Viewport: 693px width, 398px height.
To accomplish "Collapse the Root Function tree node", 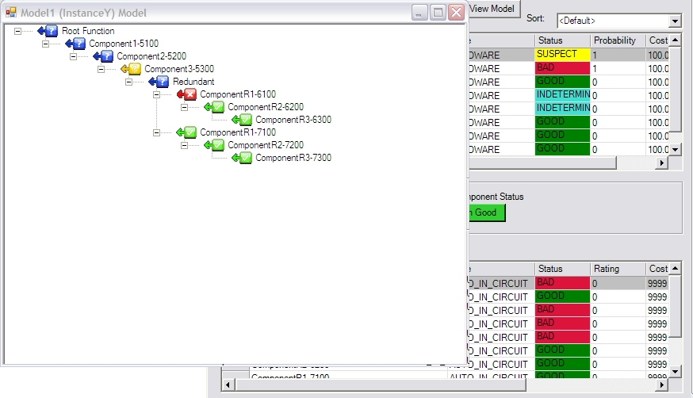I will [17, 31].
